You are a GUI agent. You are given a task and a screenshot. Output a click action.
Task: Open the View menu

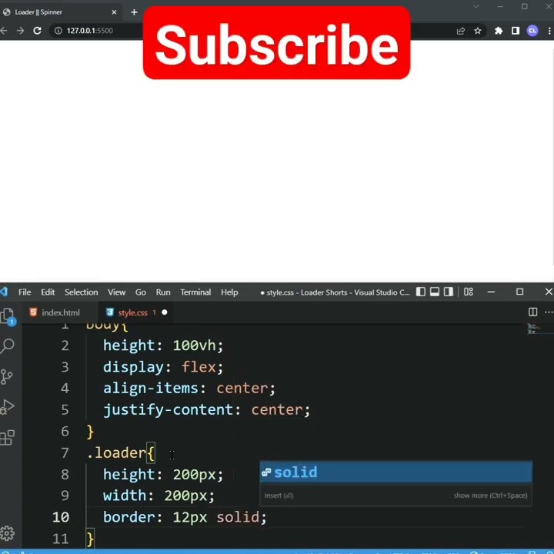click(117, 292)
